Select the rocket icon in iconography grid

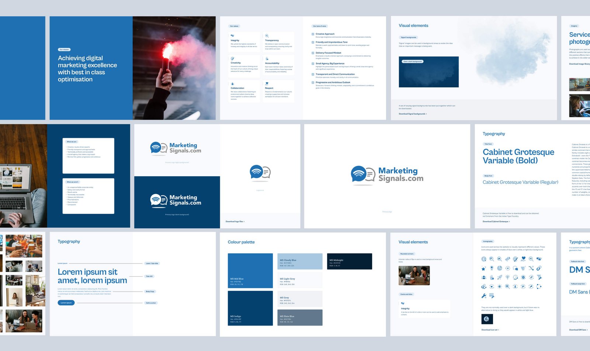coord(500,277)
